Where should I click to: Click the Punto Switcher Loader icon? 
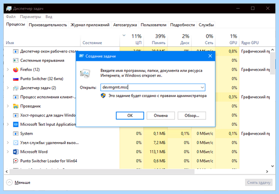16,161
